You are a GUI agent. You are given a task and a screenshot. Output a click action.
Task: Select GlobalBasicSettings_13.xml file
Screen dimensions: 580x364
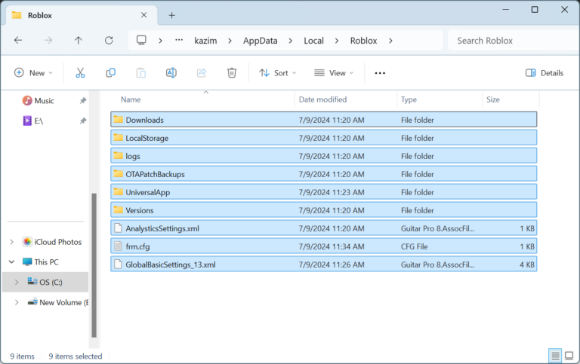324,265
